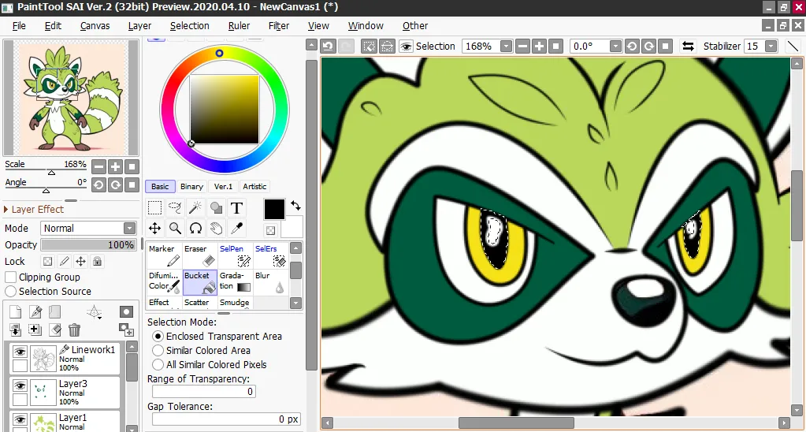Screen dimensions: 806x432
Task: Click the navigator zoom in plus button
Action: [115, 166]
